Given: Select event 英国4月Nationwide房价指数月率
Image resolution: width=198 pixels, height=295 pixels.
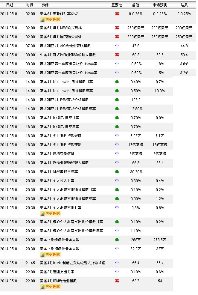Looking at the screenshot, I should (x=66, y=82).
